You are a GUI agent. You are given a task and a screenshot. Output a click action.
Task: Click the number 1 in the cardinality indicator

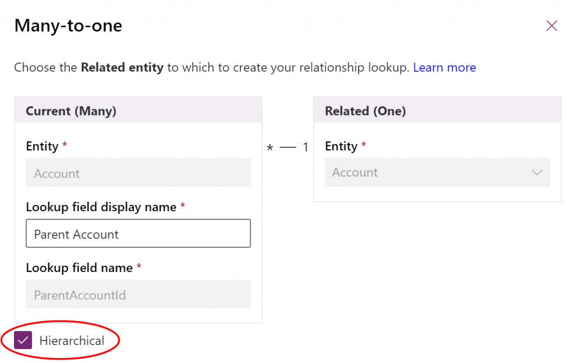[x=305, y=148]
